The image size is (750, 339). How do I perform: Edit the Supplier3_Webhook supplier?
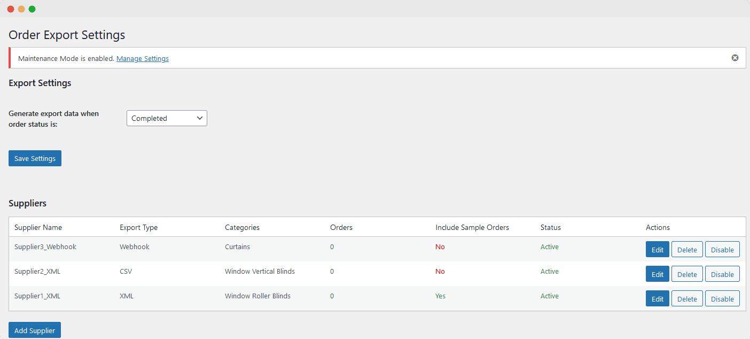point(657,250)
